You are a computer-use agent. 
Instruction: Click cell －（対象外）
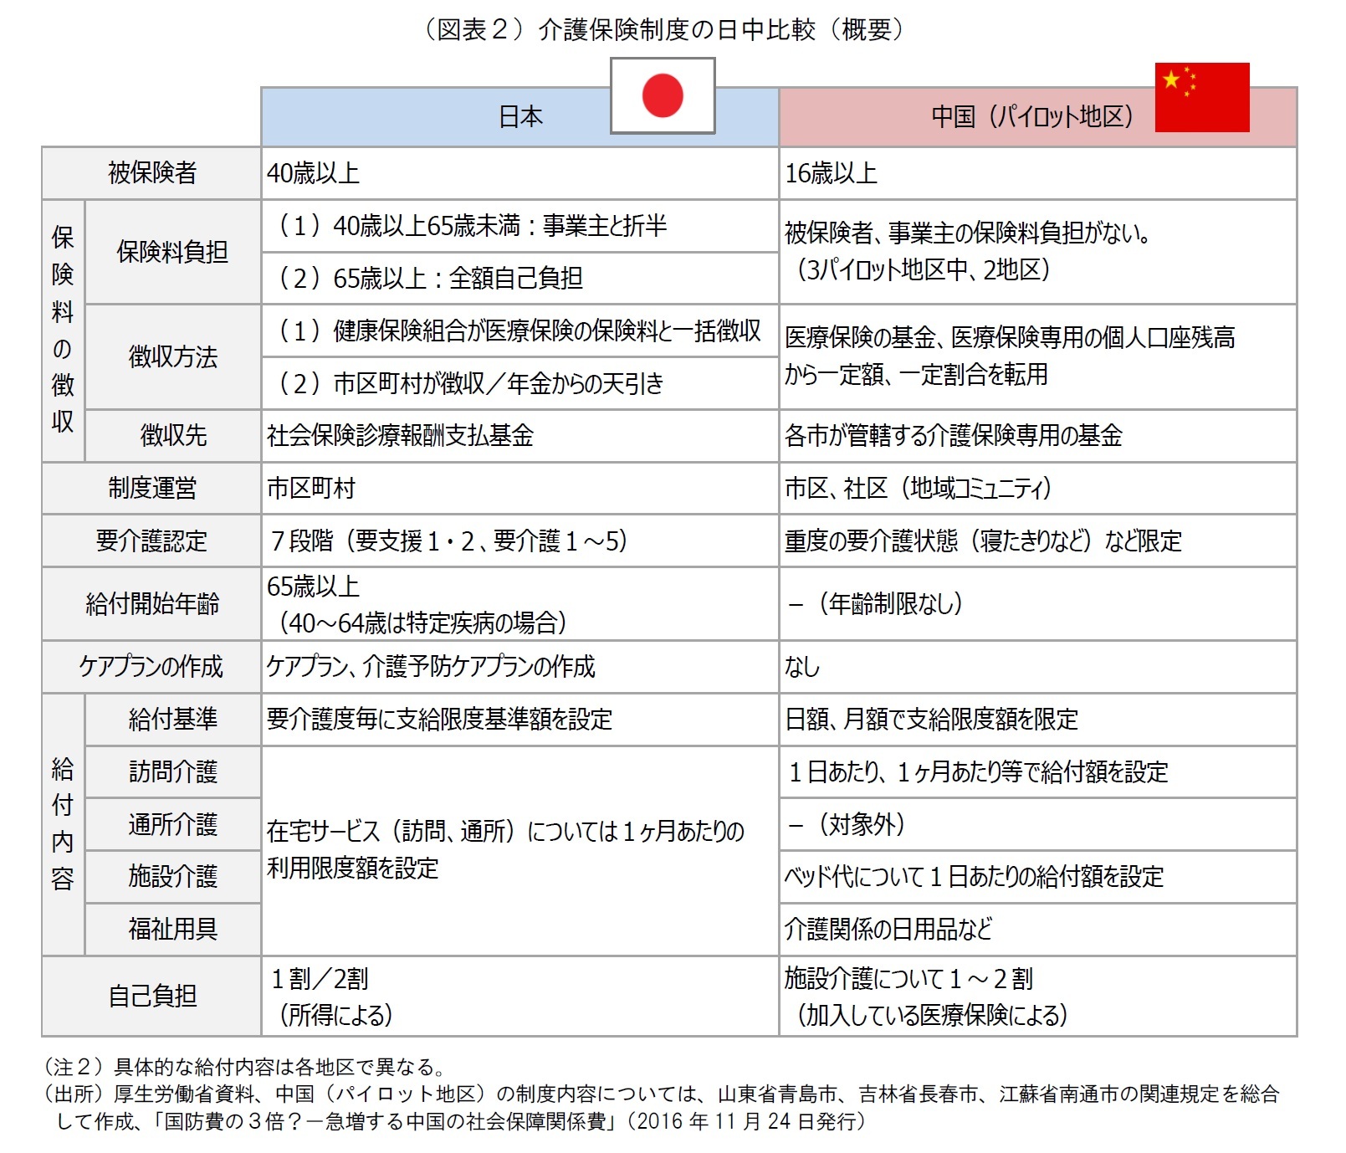[x=1038, y=825]
